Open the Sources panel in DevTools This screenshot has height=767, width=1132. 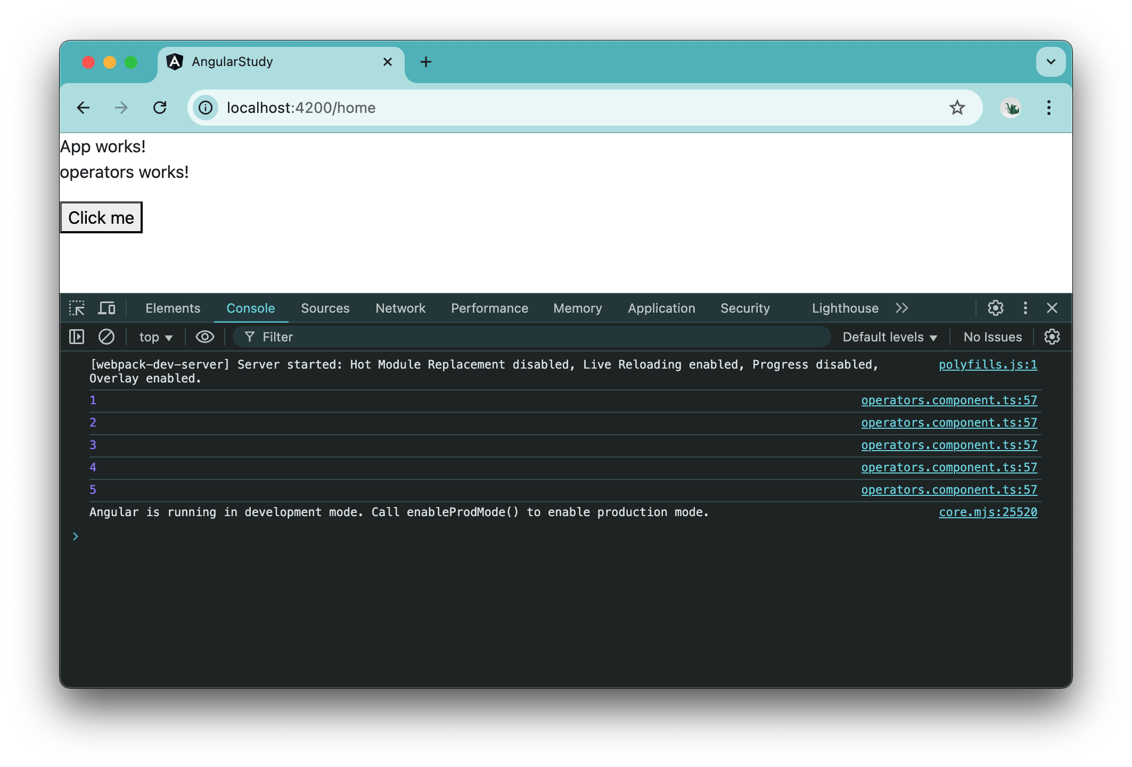325,308
